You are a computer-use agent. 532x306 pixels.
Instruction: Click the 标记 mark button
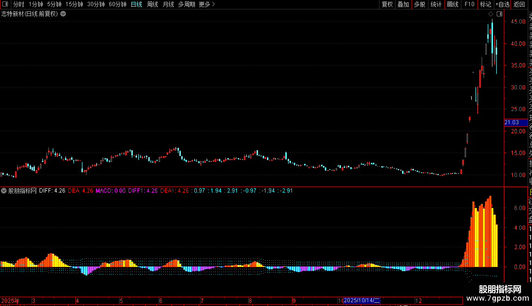(x=485, y=4)
